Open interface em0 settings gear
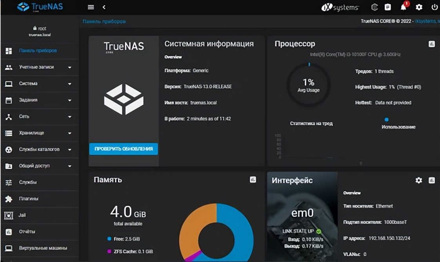The image size is (440, 262). [x=419, y=180]
